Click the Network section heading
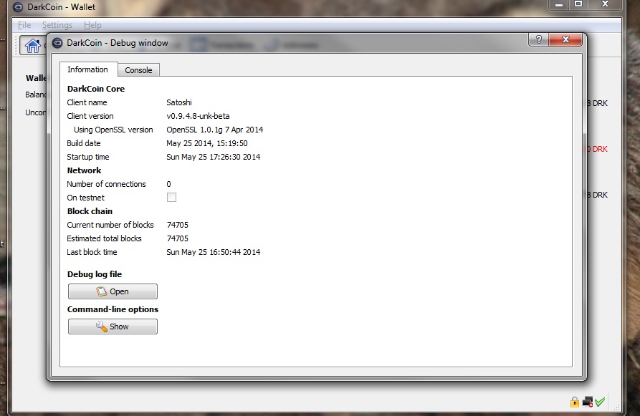 84,170
